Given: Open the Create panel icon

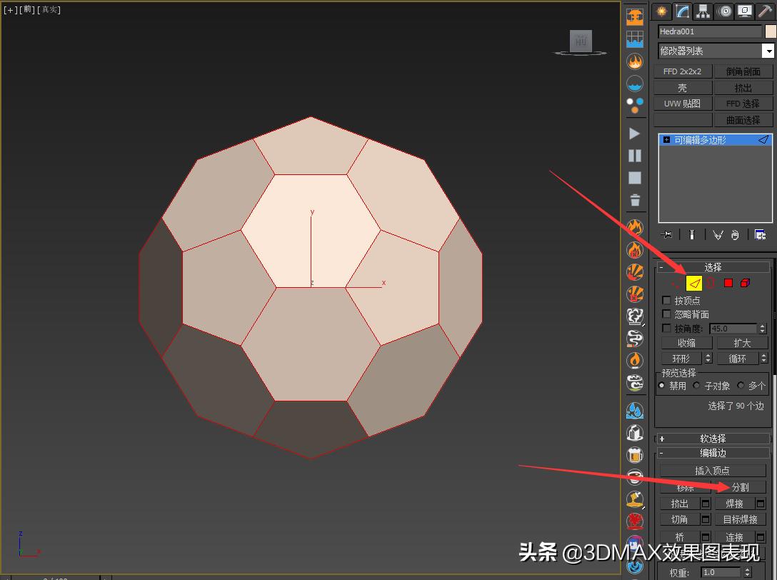Looking at the screenshot, I should (662, 11).
